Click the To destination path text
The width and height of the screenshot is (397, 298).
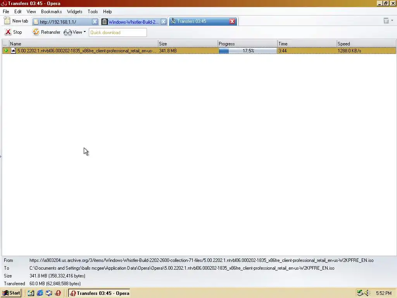(182, 268)
